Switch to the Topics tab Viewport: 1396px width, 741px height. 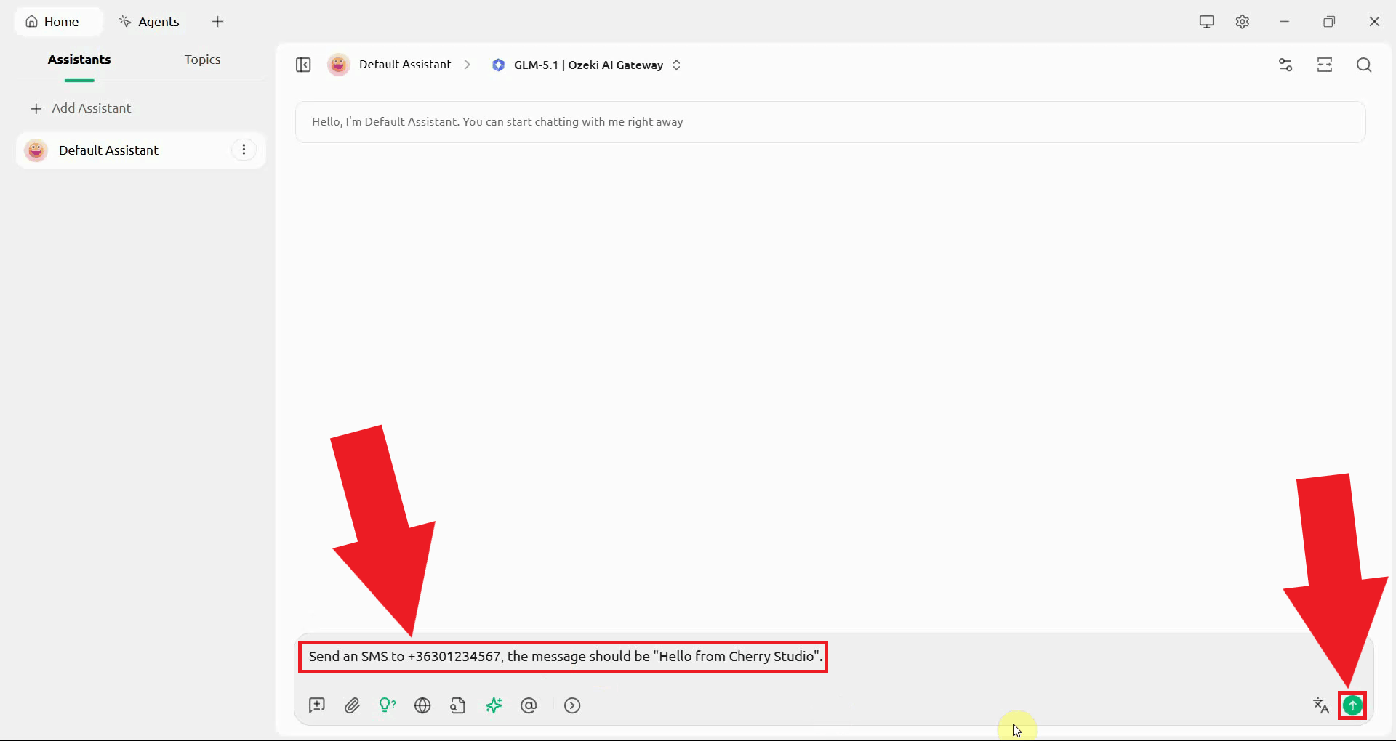click(202, 60)
